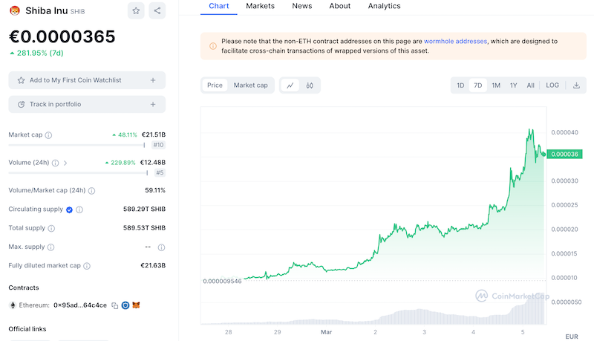Image resolution: width=594 pixels, height=341 pixels.
Task: Click plus icon on Add to Watchlist
Action: [153, 80]
